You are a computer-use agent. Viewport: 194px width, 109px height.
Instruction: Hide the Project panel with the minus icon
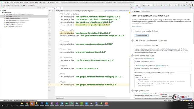[46, 8]
